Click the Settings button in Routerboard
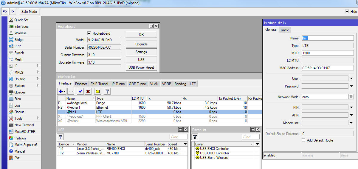Viewport: 358px width, 169px height. coord(141,52)
